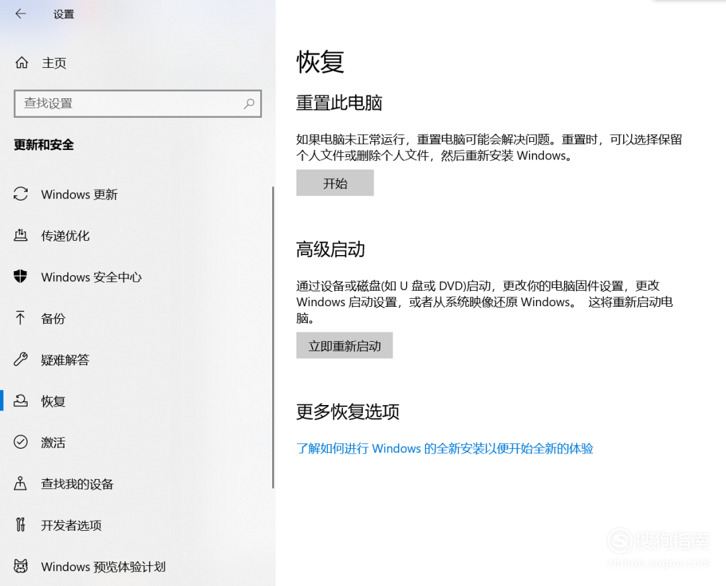Click the 设置 window title

[x=64, y=14]
